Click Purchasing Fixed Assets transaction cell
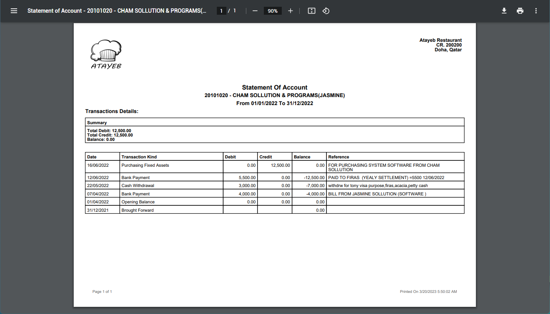Image resolution: width=550 pixels, height=314 pixels. click(x=171, y=167)
